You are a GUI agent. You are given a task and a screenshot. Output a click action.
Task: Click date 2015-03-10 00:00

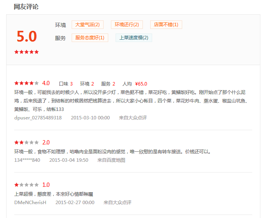(x=91, y=117)
